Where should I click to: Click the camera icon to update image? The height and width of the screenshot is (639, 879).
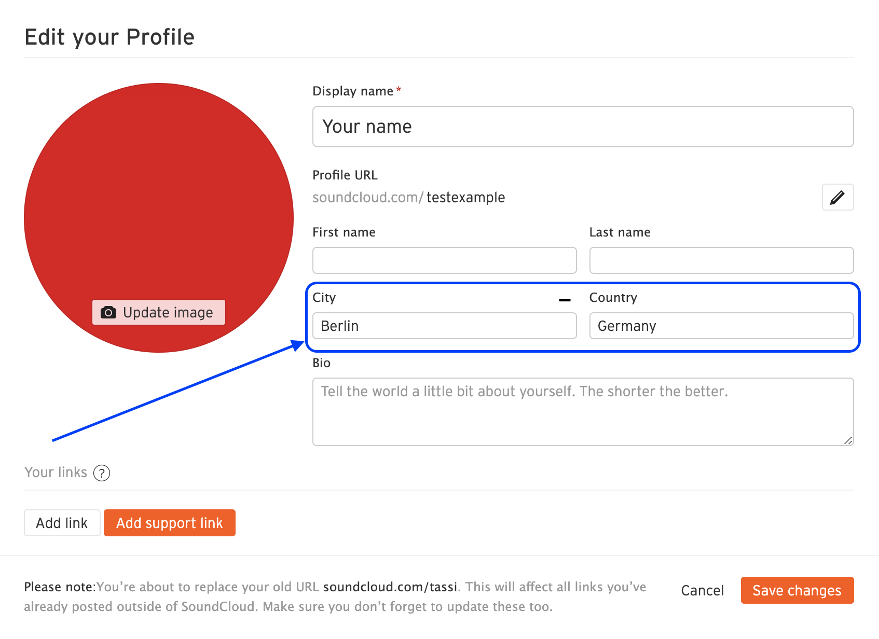(x=107, y=312)
